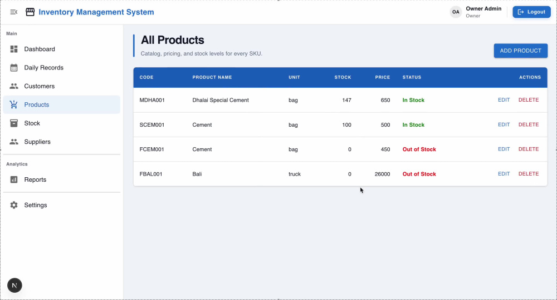The width and height of the screenshot is (557, 300).
Task: Click the ADD PRODUCT button
Action: pos(520,51)
